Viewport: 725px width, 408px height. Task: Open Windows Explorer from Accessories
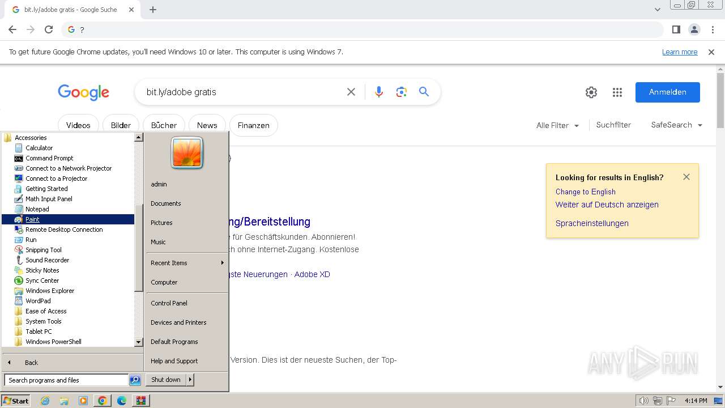[50, 291]
